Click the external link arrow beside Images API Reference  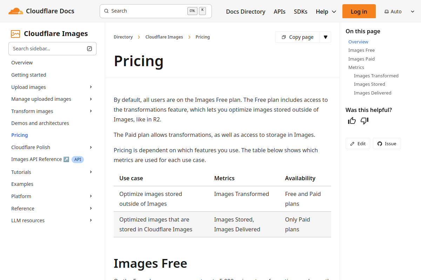click(66, 159)
